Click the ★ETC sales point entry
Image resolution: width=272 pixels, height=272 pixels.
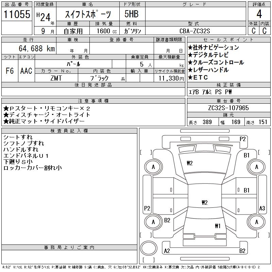pos(198,77)
